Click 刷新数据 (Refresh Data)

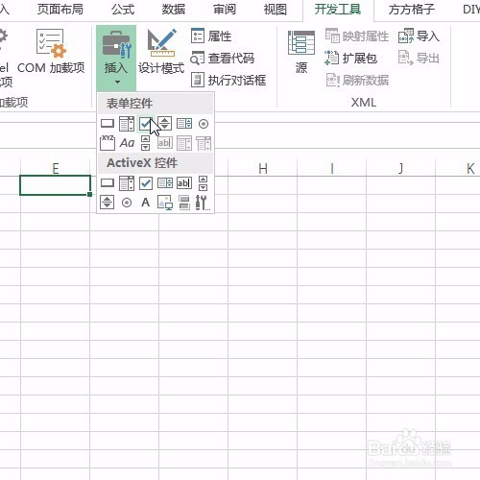click(357, 80)
